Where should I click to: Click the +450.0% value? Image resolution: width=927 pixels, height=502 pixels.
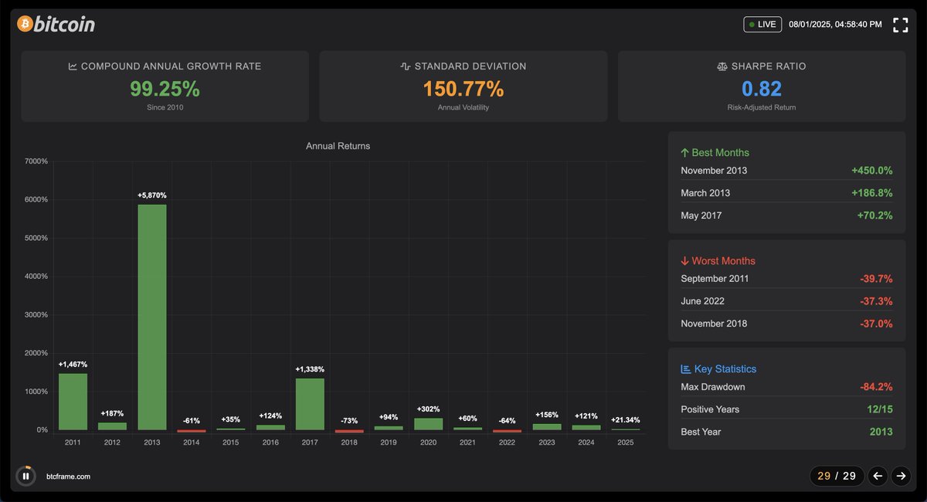tap(872, 170)
